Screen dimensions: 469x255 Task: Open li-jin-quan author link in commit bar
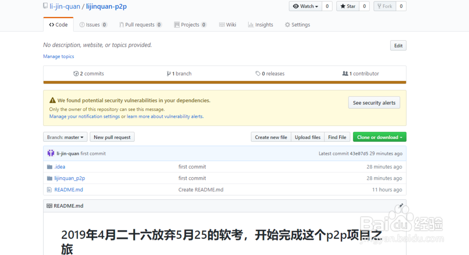(x=68, y=153)
